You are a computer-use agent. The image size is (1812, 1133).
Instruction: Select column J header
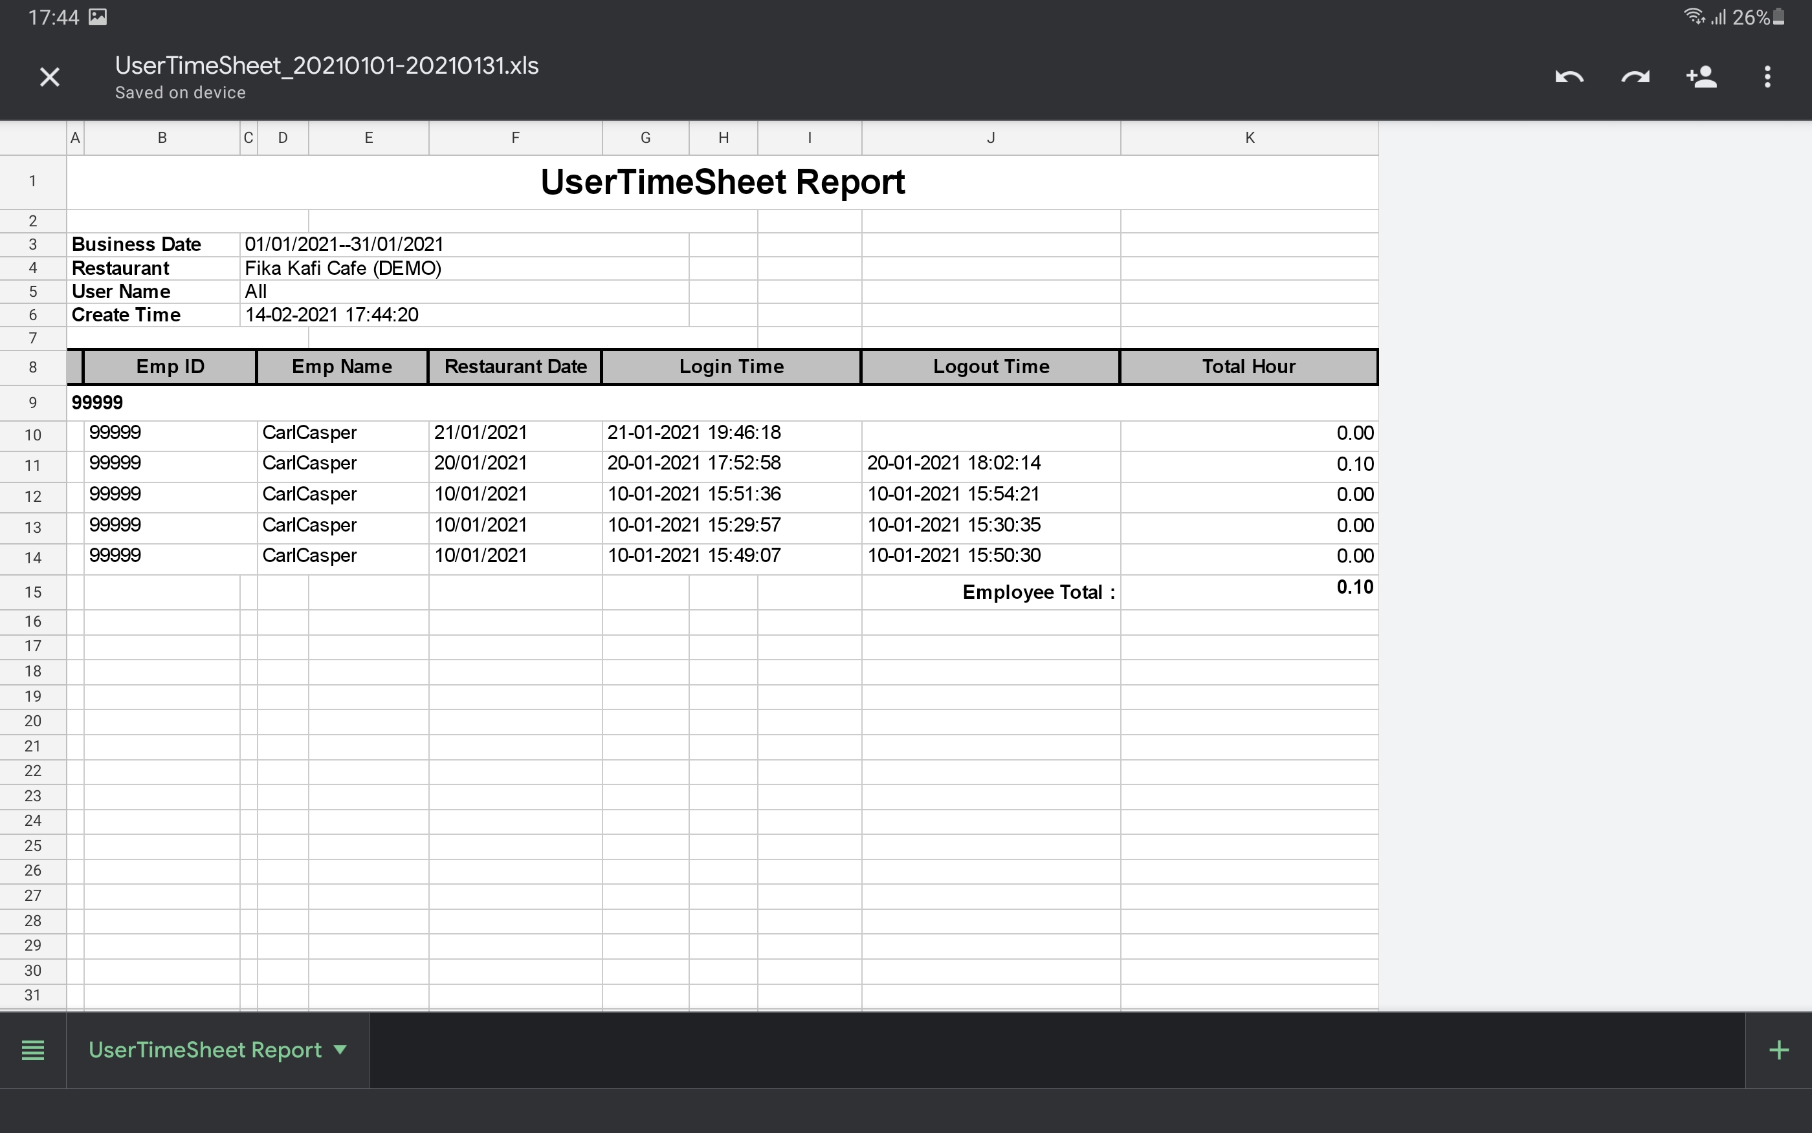[x=990, y=138]
